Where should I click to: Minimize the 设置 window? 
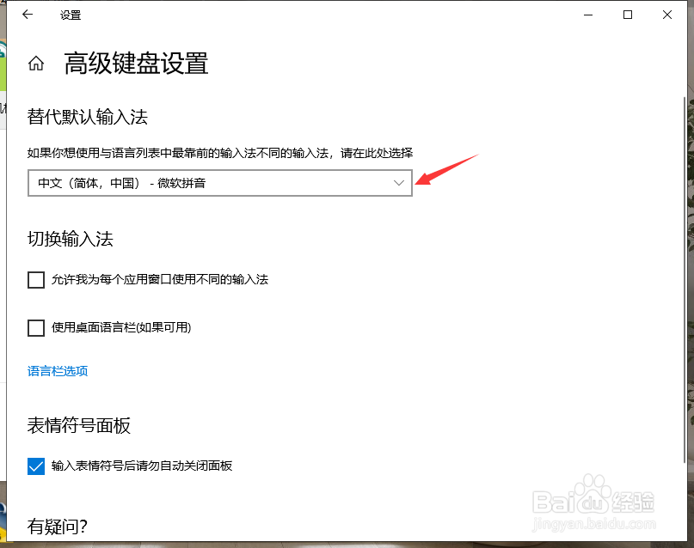tap(588, 15)
